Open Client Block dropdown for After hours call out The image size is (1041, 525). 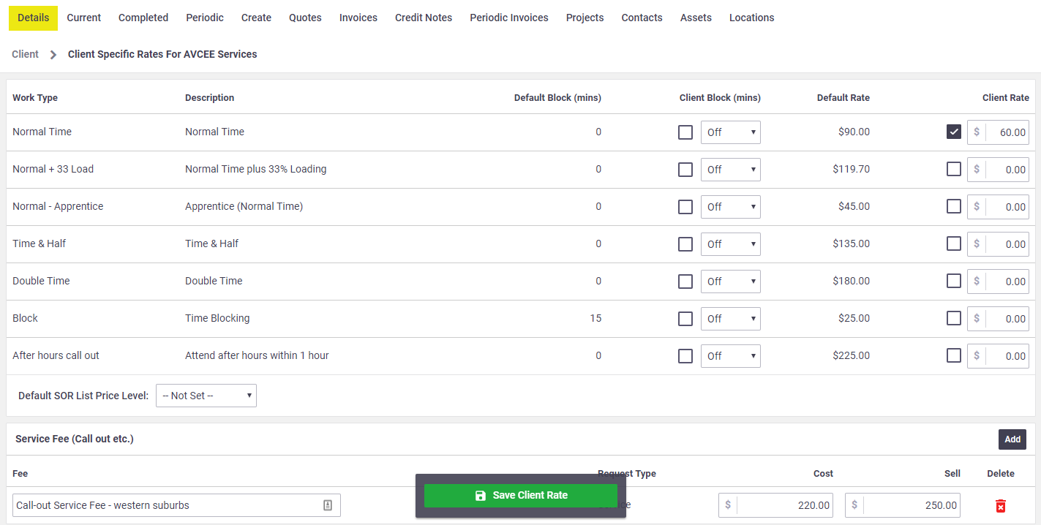point(731,356)
